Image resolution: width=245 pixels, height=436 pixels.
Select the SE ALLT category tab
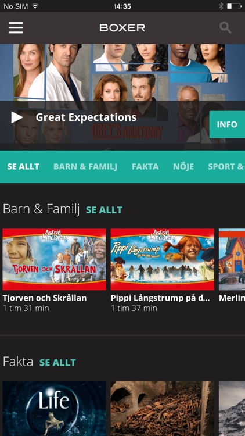point(23,167)
